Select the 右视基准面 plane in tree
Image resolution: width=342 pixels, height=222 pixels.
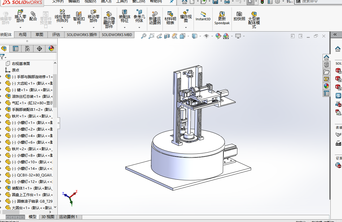pos(21,63)
